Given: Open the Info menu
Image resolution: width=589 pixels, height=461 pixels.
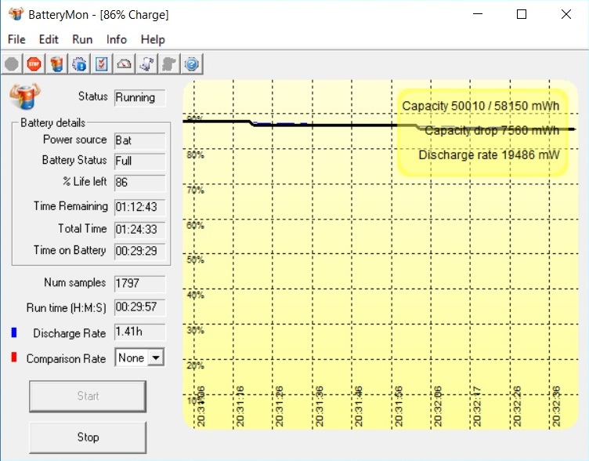Looking at the screenshot, I should click(x=117, y=39).
